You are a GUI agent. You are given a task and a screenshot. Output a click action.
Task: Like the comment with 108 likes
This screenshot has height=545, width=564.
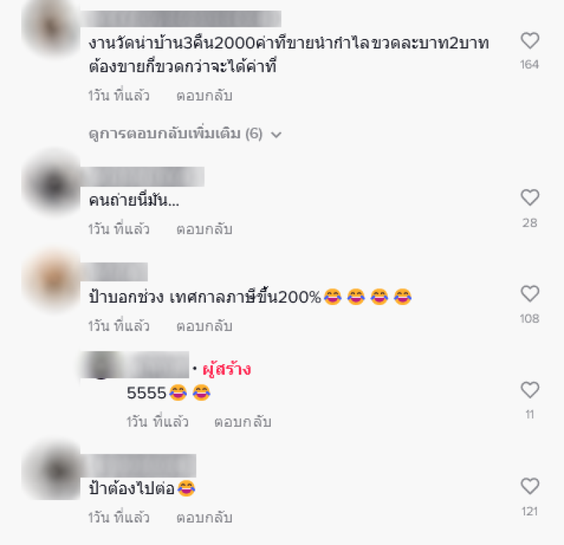pos(530,294)
